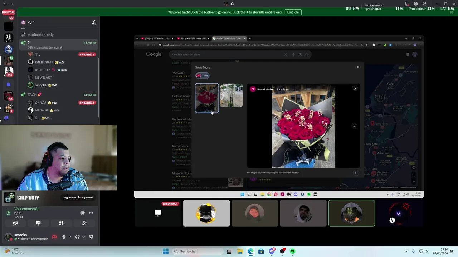
Task: Click Gagne une récompense button
Action: click(78, 197)
